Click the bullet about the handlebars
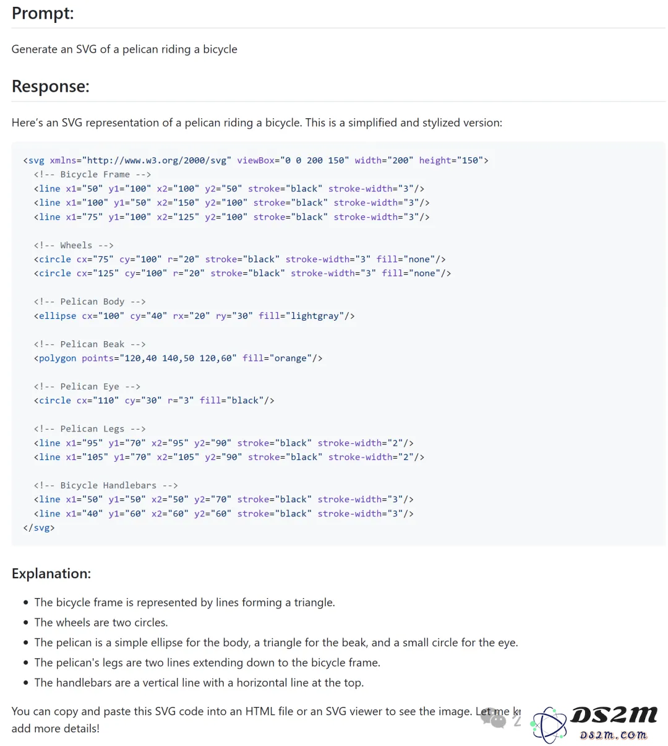Image resolution: width=668 pixels, height=746 pixels. coord(199,683)
